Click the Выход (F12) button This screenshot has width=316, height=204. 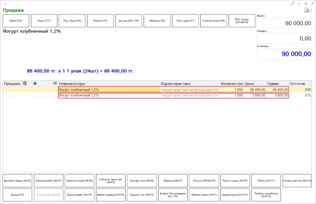point(17,195)
